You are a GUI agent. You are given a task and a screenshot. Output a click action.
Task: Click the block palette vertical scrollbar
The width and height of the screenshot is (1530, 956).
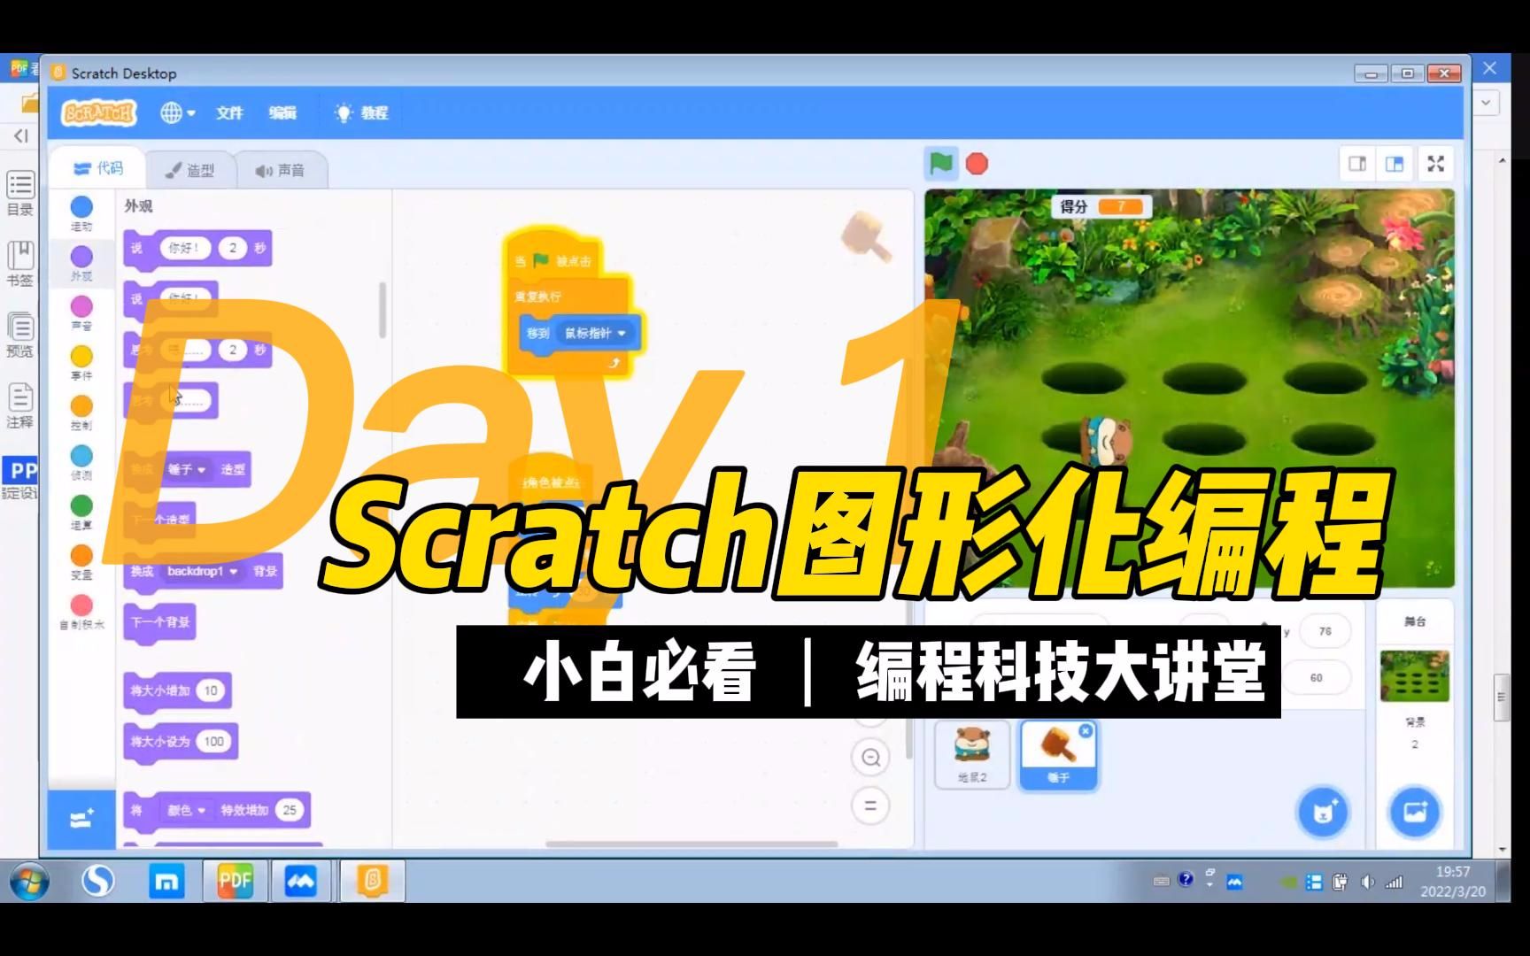pos(382,310)
